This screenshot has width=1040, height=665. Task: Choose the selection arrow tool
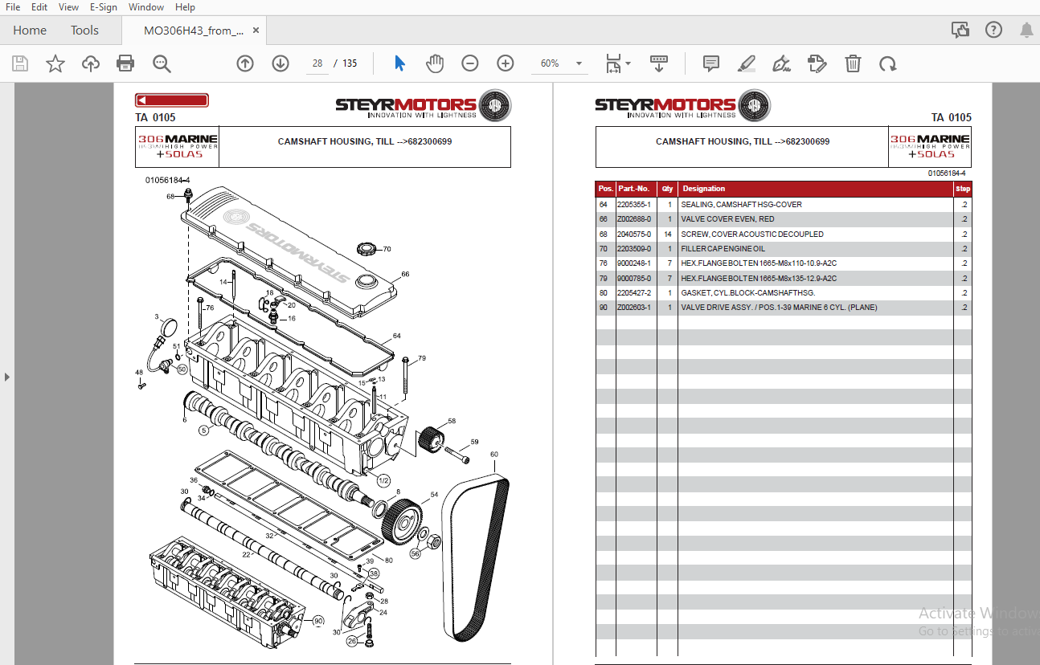click(x=399, y=63)
